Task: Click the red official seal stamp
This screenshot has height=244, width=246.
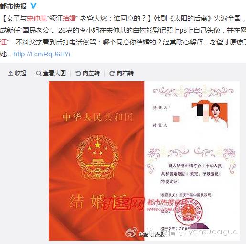Action: [x=189, y=211]
